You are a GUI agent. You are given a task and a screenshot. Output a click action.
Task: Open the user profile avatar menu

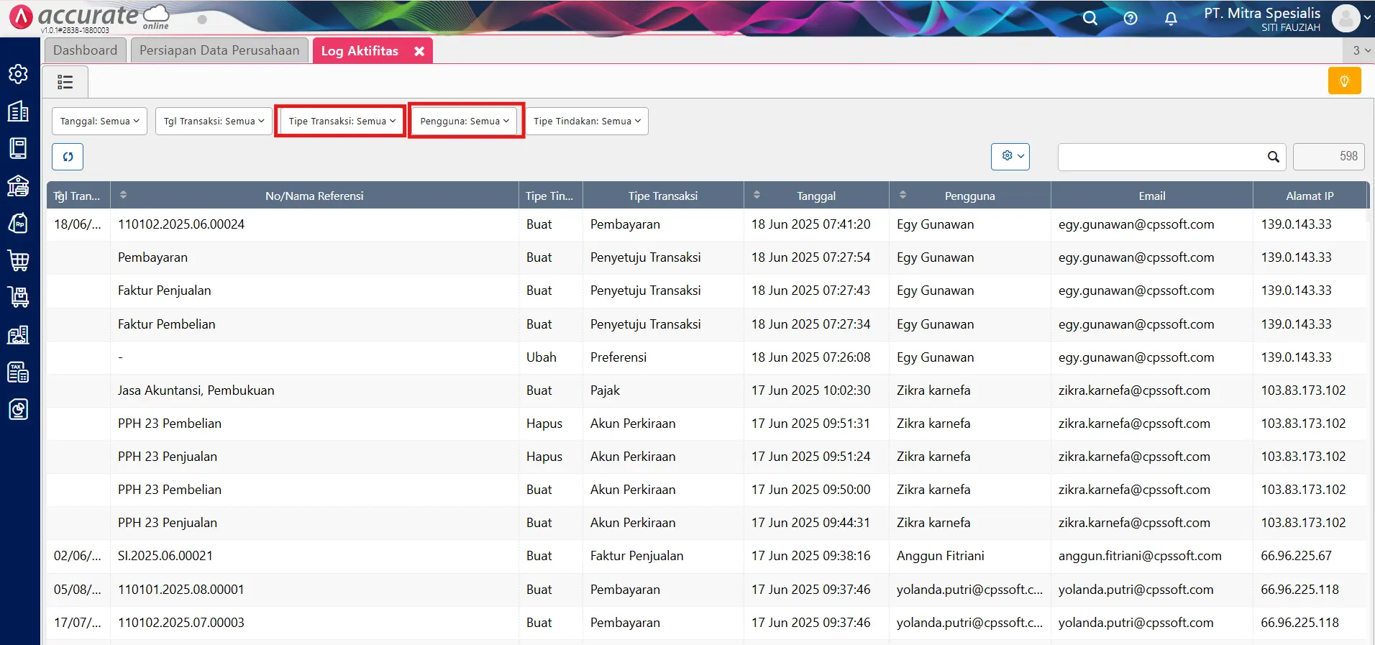click(x=1346, y=19)
